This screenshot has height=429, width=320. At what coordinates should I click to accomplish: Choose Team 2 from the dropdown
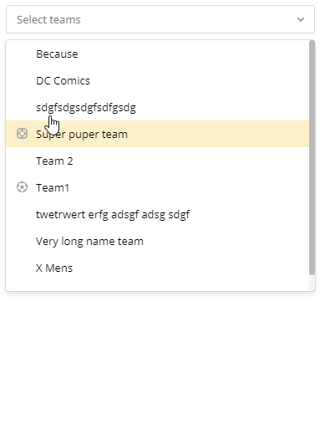pos(157,161)
